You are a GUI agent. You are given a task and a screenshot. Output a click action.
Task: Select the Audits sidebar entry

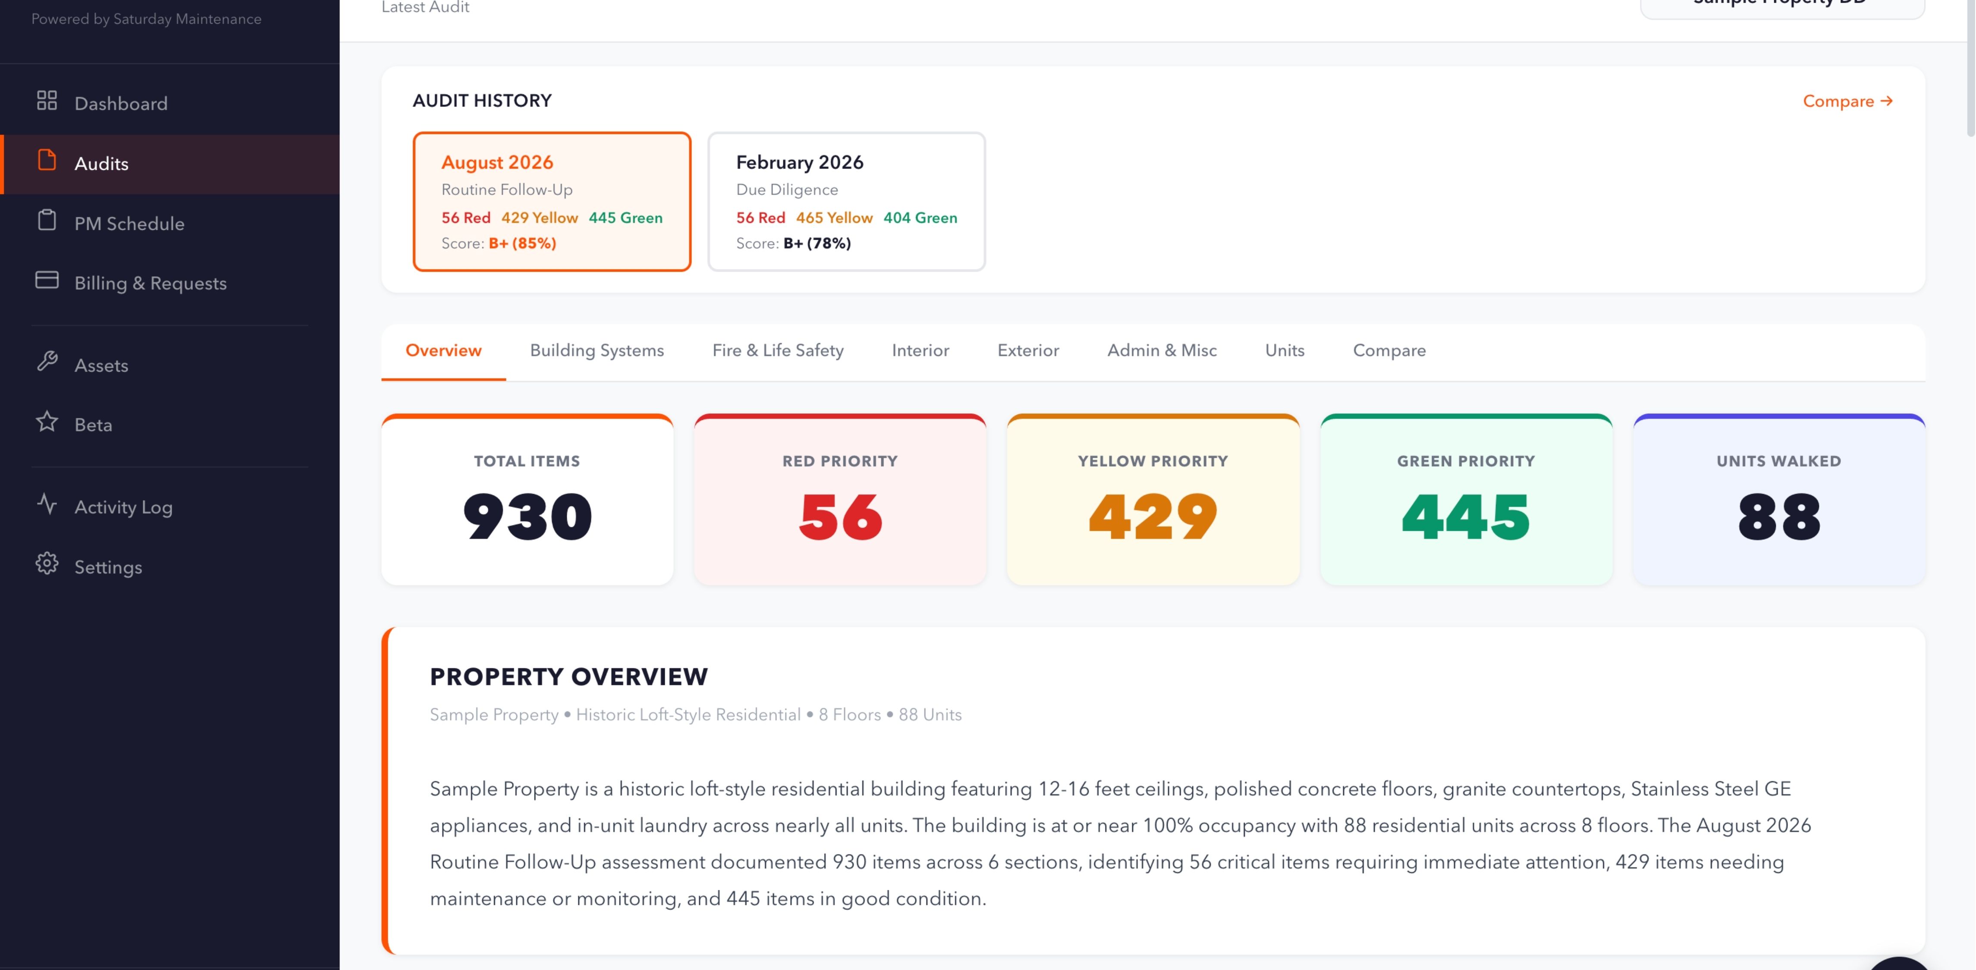click(170, 163)
